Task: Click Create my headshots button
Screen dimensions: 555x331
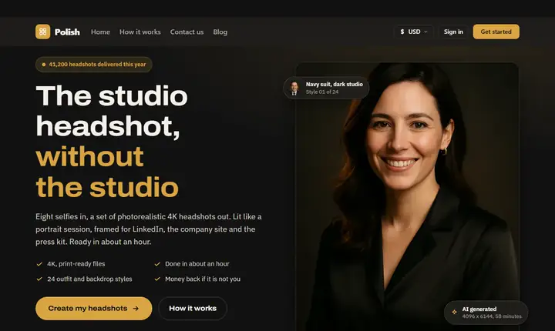Action: [x=94, y=309]
